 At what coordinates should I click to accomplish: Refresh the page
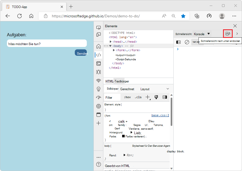(x=19, y=16)
